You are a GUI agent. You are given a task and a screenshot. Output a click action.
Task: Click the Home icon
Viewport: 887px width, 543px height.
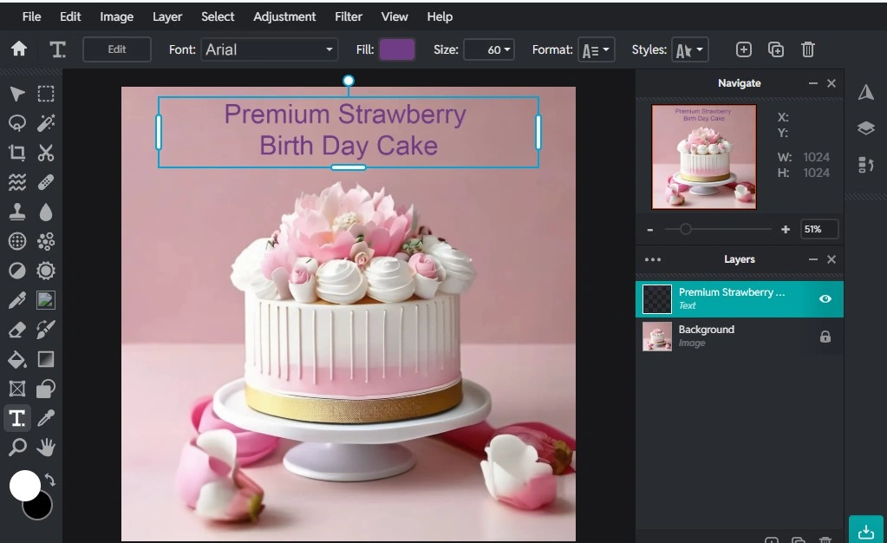[18, 49]
